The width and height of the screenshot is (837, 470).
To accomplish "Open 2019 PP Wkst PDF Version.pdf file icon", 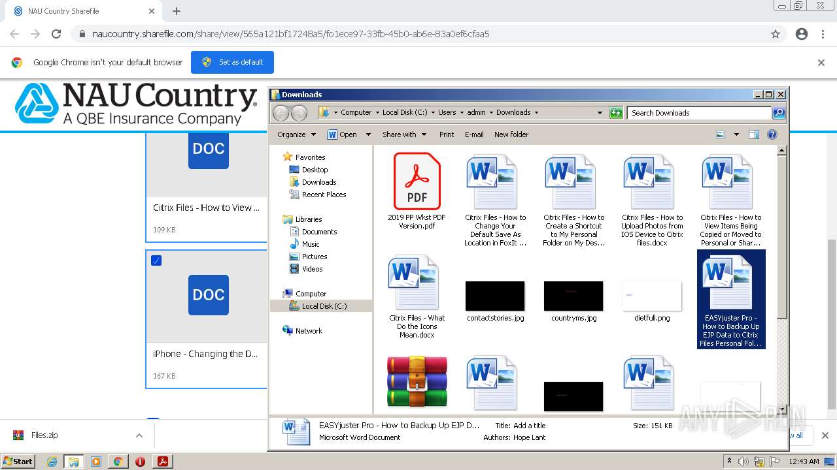I will click(417, 181).
